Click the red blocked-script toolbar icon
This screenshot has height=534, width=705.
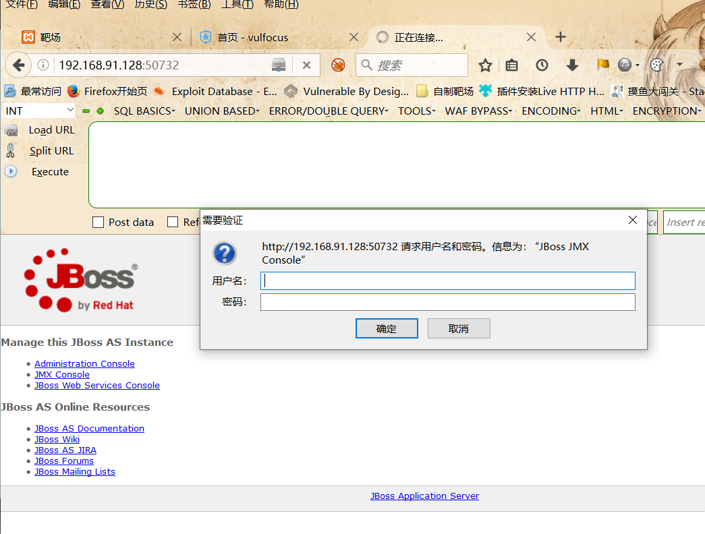tap(338, 65)
